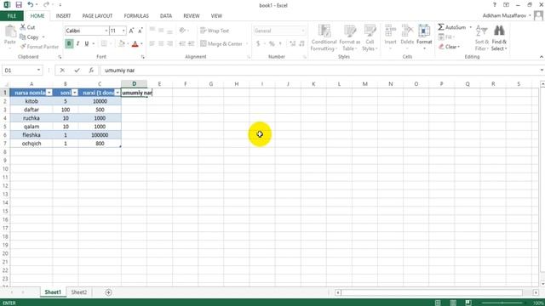Image resolution: width=545 pixels, height=306 pixels.
Task: Open Excel Help question mark
Action: click(x=494, y=5)
